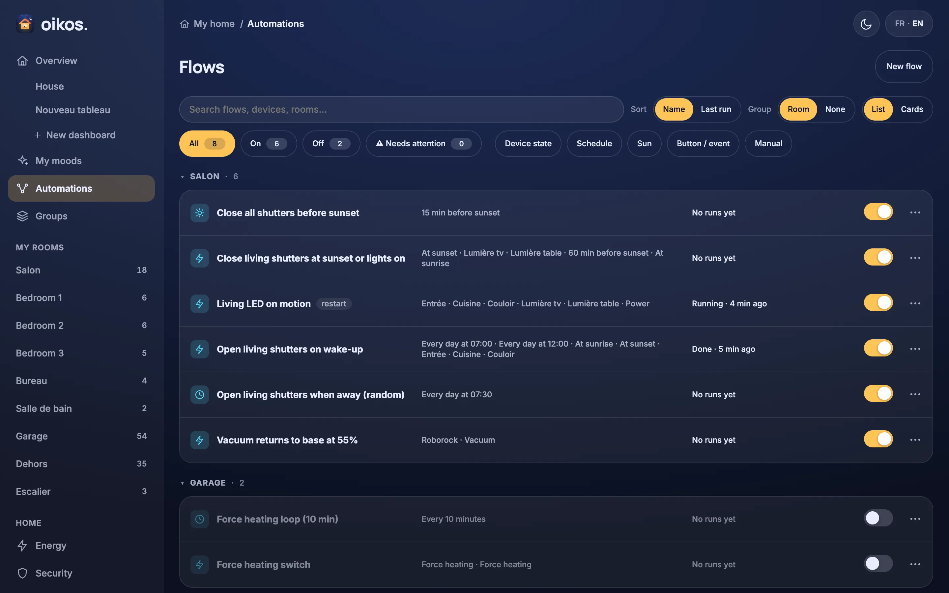The image size is (949, 593).
Task: Click clock icon for Open living shutters when away
Action: click(200, 395)
